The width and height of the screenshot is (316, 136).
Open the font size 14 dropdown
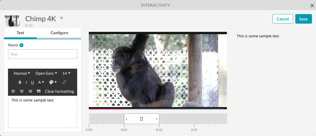pyautogui.click(x=66, y=73)
